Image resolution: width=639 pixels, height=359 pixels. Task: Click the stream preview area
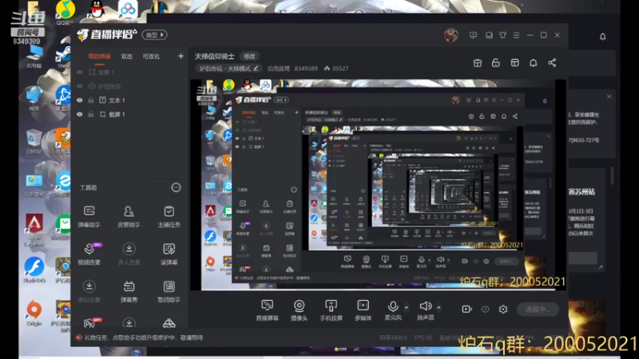[x=378, y=185]
